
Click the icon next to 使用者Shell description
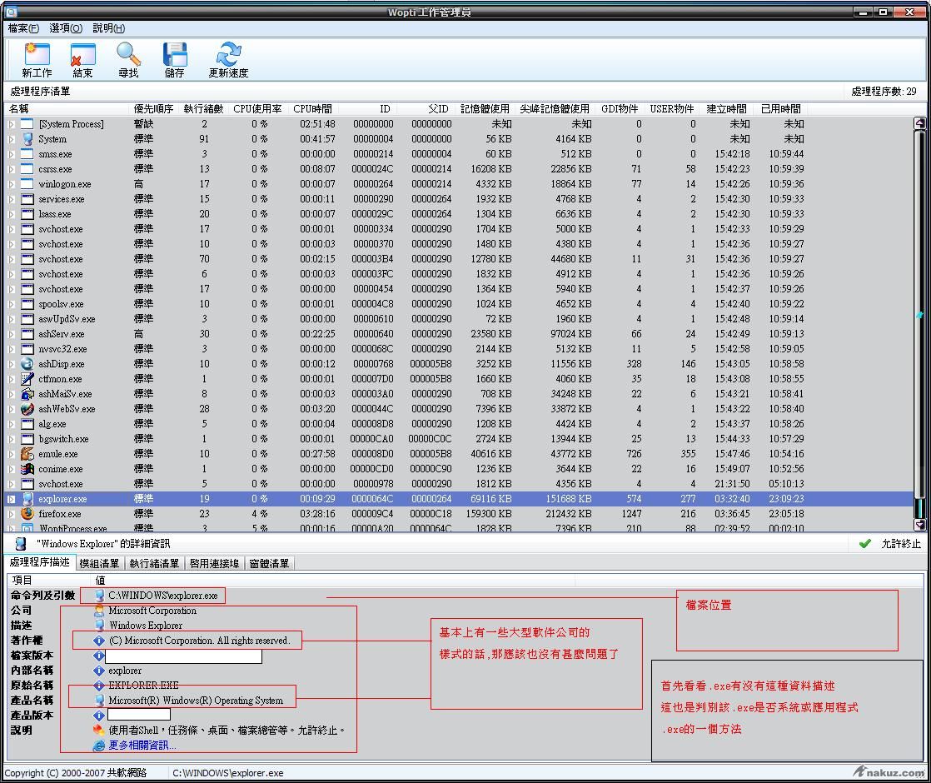(x=99, y=731)
